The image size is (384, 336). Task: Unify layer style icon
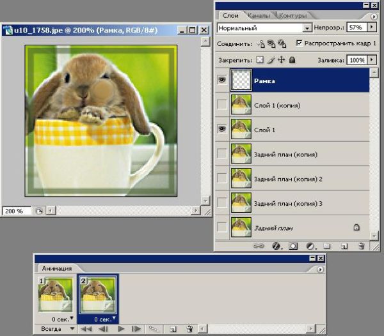point(282,43)
